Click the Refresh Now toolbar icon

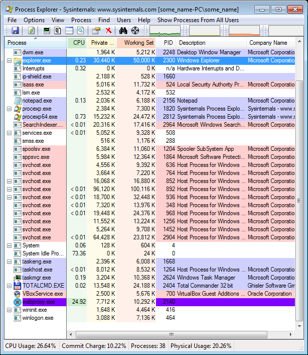click(x=31, y=30)
